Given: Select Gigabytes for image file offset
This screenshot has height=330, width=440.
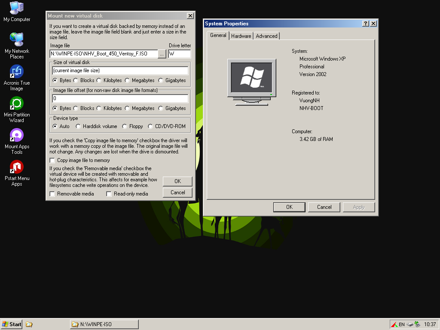Looking at the screenshot, I should click(172, 108).
